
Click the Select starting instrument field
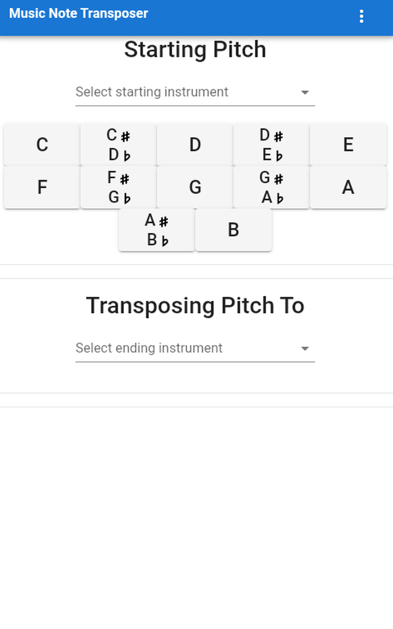click(187, 92)
